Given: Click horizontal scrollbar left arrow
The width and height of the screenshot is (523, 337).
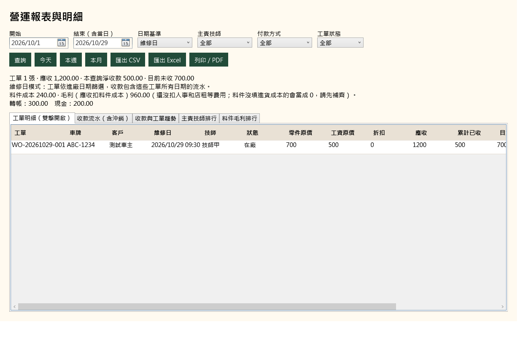Looking at the screenshot, I should click(14, 307).
